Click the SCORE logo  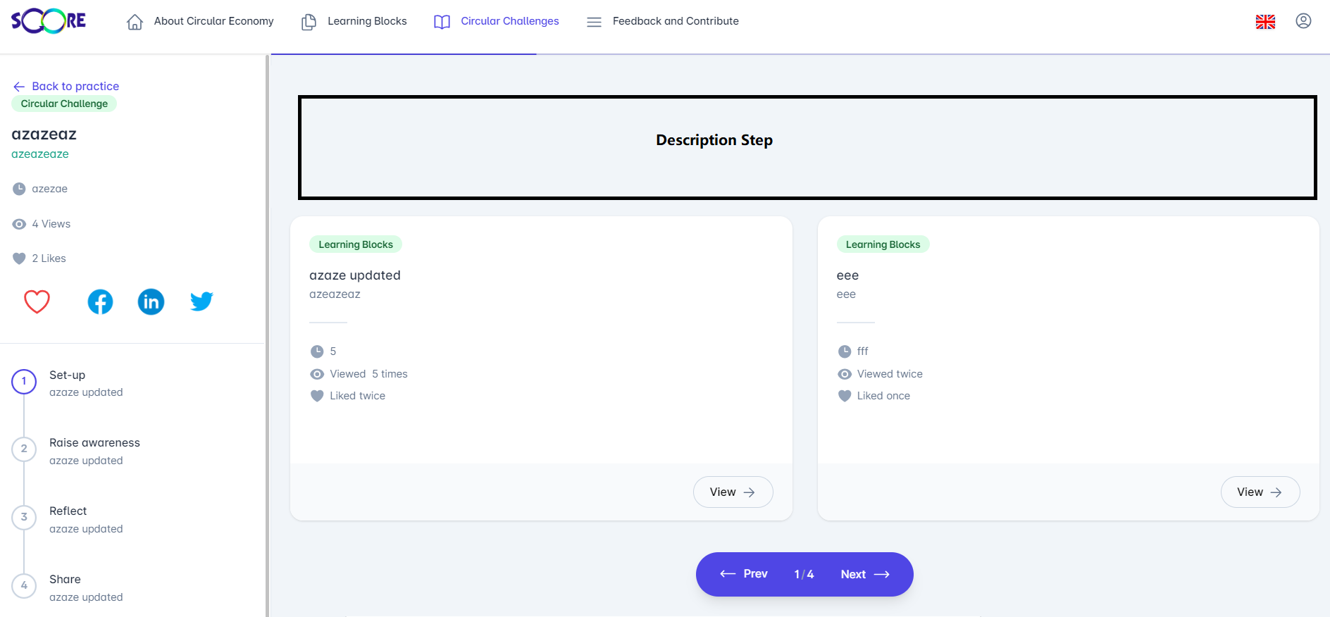click(49, 21)
